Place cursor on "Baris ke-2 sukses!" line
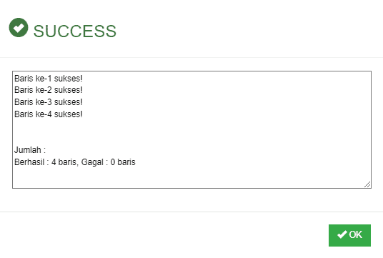The width and height of the screenshot is (383, 258). coord(49,90)
